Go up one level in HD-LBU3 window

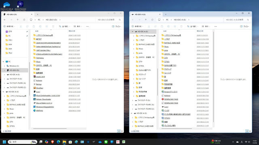click(18, 20)
